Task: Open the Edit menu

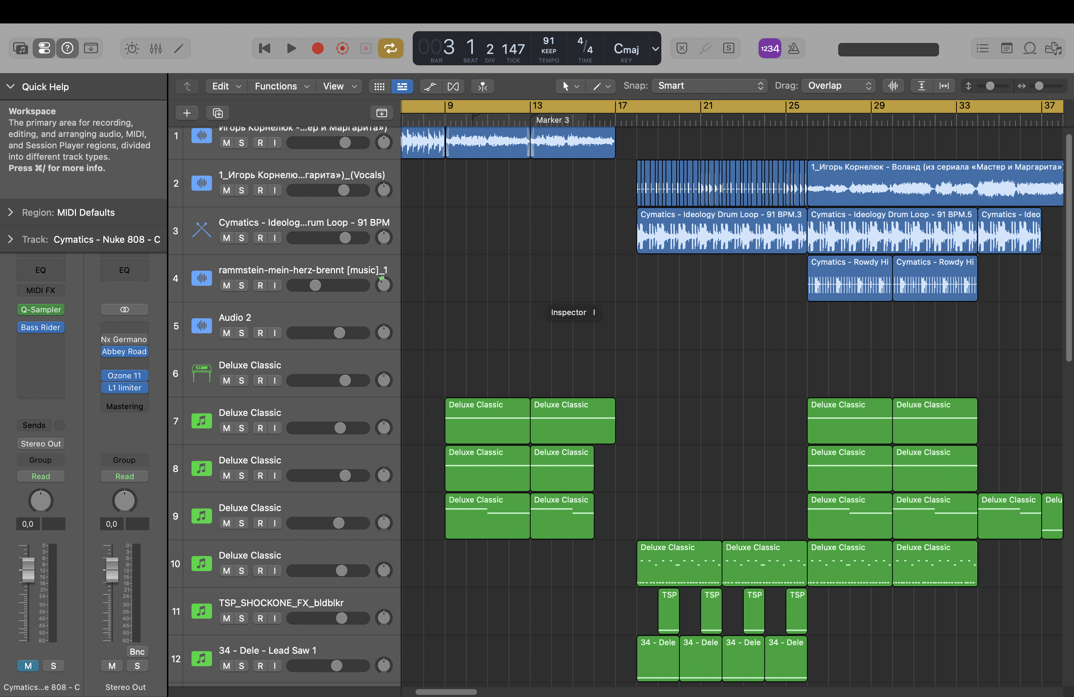Action: coord(226,86)
